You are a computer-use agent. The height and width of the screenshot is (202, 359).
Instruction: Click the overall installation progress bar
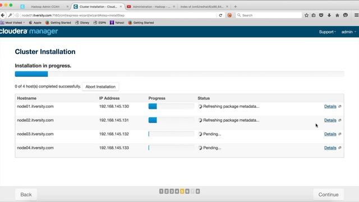click(179, 74)
